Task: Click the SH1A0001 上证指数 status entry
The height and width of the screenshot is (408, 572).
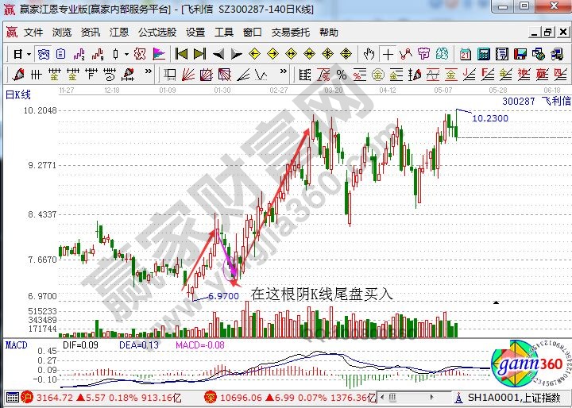Action: click(511, 396)
